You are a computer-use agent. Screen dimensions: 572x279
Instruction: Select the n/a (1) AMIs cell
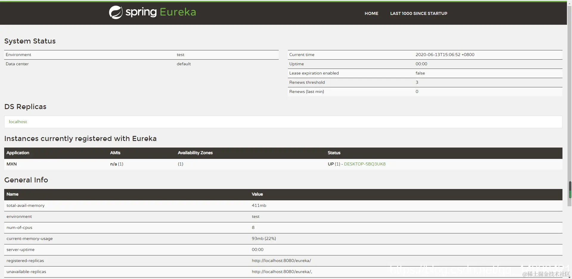(x=117, y=164)
